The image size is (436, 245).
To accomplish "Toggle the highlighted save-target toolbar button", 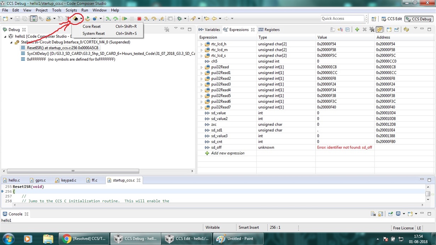I will point(34,18).
